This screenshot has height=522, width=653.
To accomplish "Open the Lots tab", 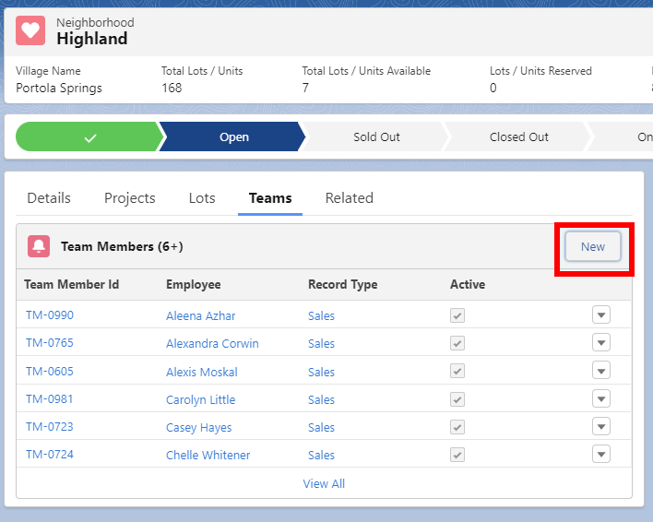I will [x=202, y=198].
